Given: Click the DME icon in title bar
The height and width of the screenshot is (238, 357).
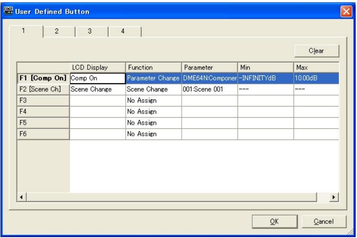Looking at the screenshot, I should (x=8, y=11).
